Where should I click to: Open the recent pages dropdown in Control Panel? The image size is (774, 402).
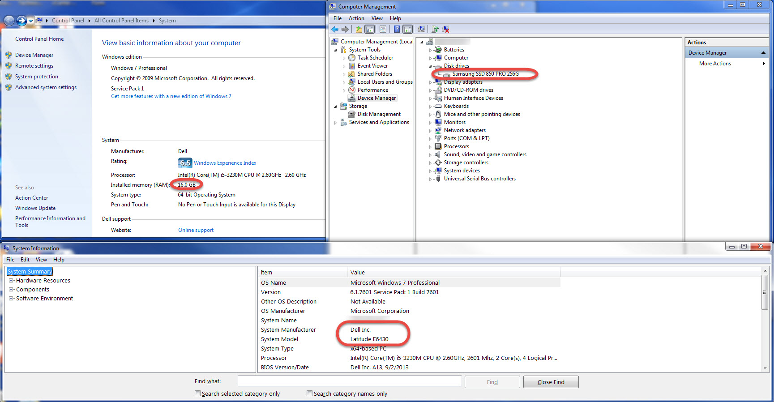(x=30, y=21)
